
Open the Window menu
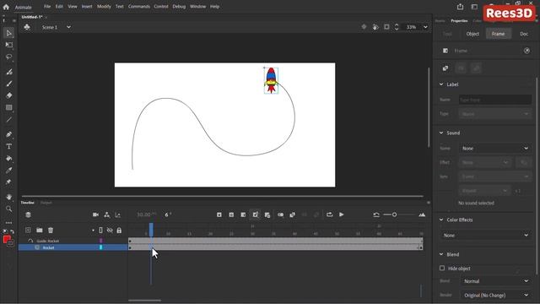[x=197, y=7]
